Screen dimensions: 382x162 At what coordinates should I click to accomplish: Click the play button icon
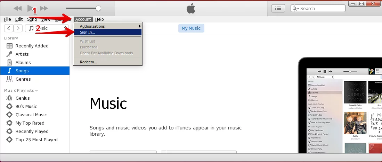pos(31,9)
